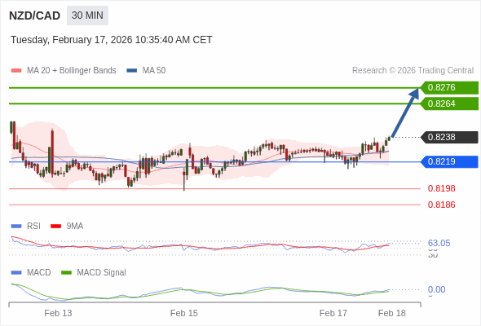
Task: Click the 0.8238 current price tag
Action: point(449,137)
